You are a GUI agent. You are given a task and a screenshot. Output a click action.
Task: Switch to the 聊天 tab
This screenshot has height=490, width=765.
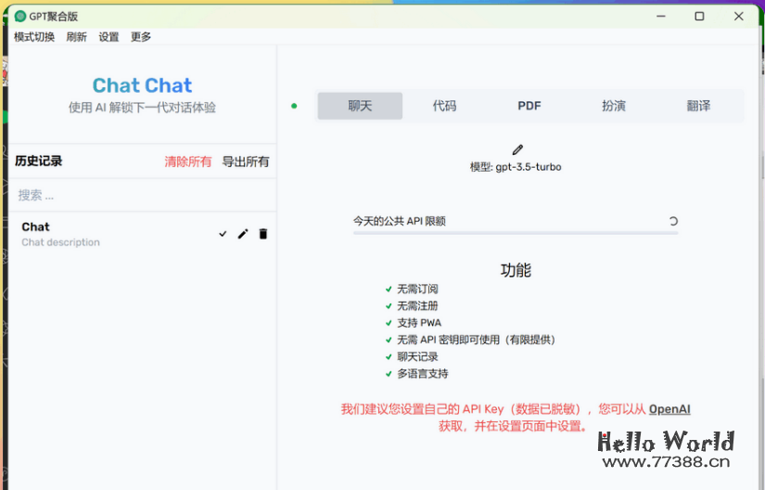(360, 106)
